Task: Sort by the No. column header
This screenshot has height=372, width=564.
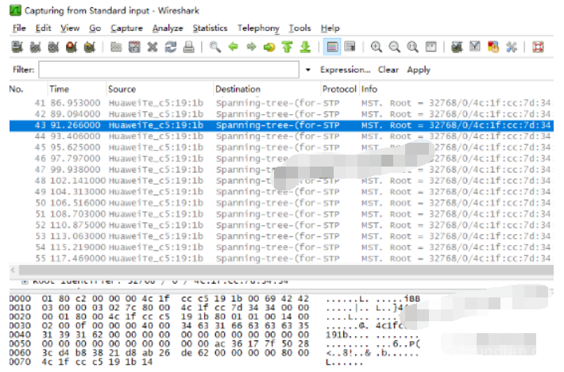Action: coord(28,89)
